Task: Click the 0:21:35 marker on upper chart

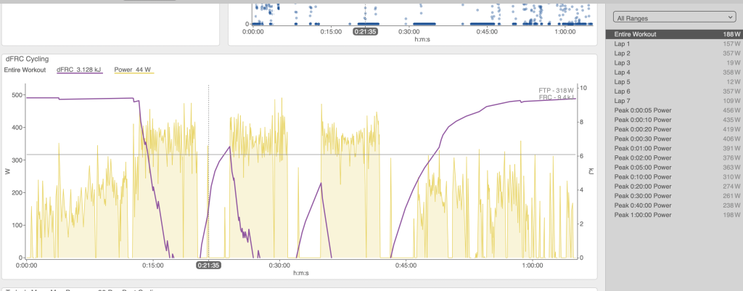Action: pos(366,32)
